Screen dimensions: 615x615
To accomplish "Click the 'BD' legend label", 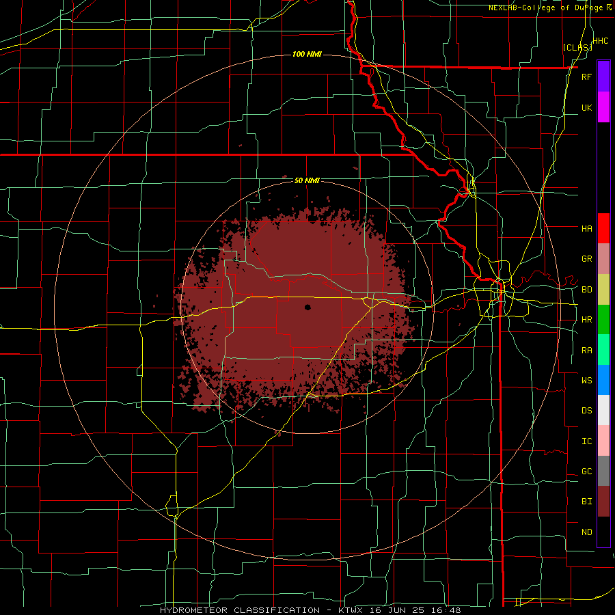I will (586, 290).
